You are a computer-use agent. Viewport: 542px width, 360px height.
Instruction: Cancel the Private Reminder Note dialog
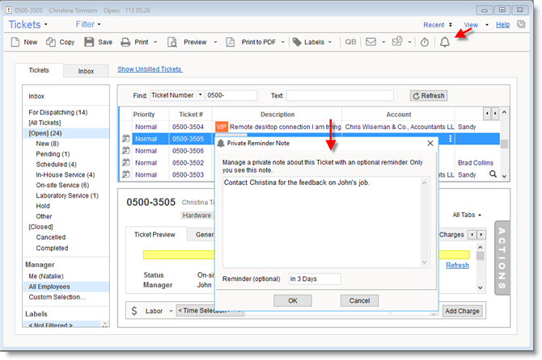click(x=359, y=300)
